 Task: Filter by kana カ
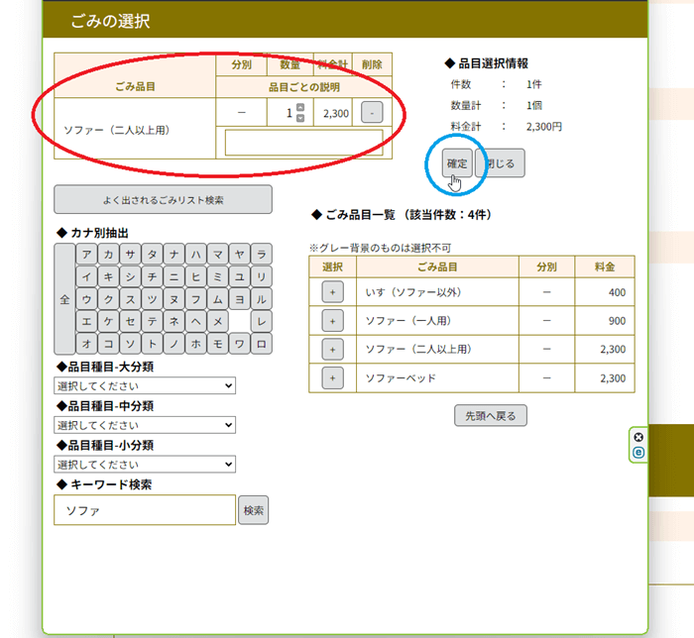[108, 255]
